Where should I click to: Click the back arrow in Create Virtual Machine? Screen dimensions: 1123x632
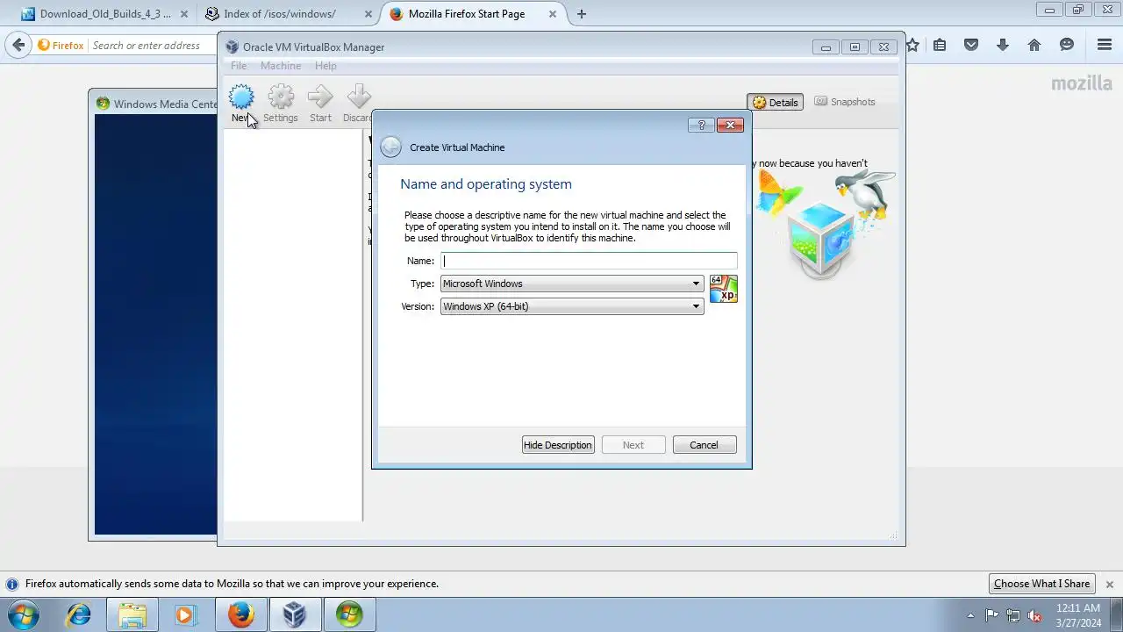pos(391,147)
